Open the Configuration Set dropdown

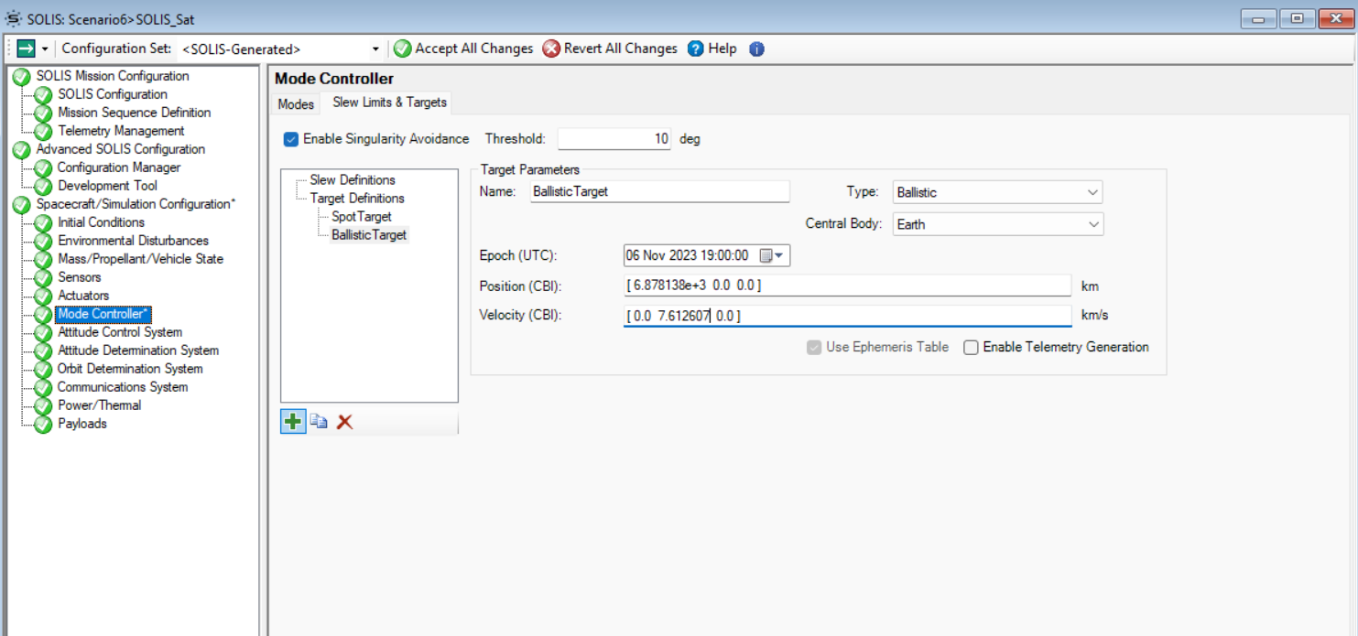point(374,49)
